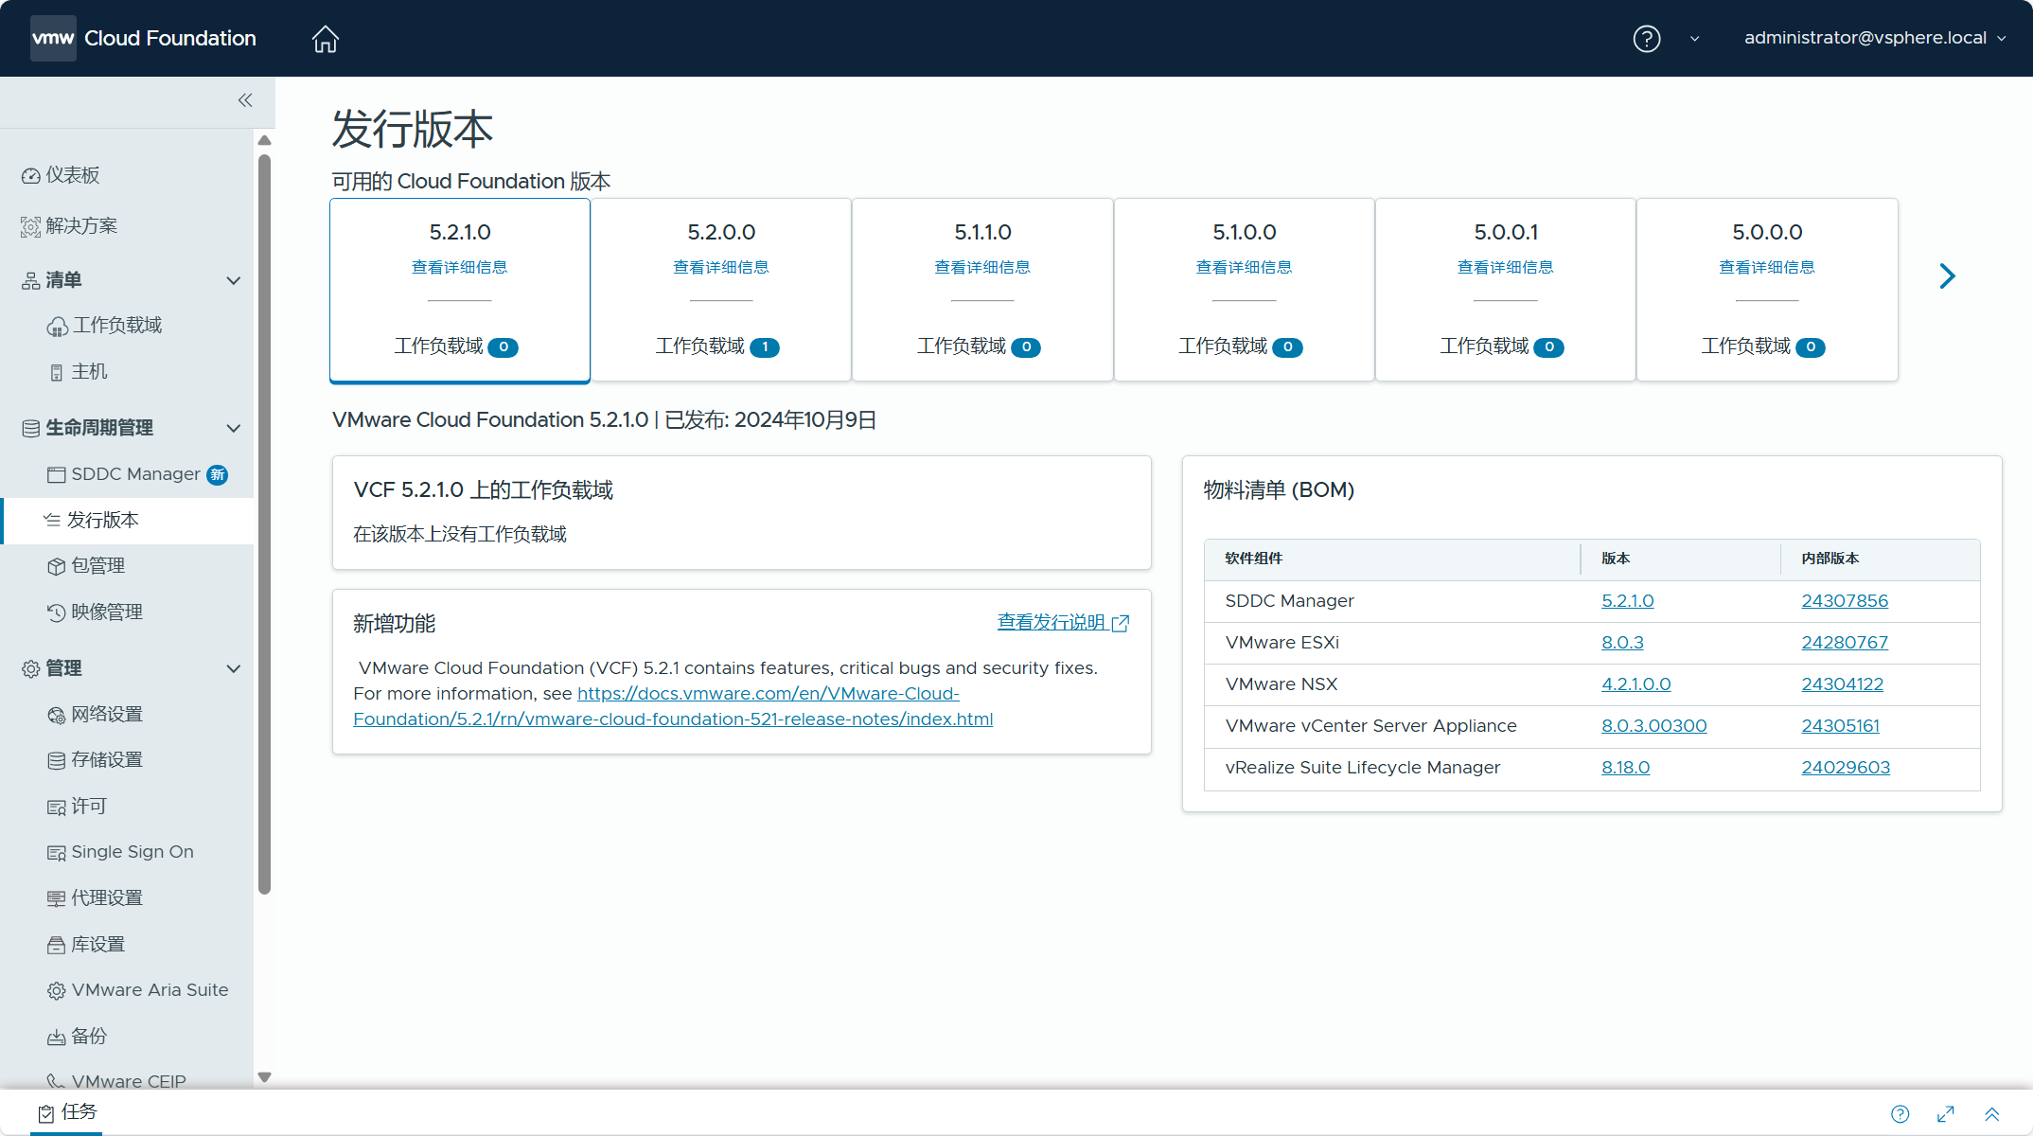Click SDDC Manager version 5.2.1.0 link
This screenshot has height=1136, width=2033.
pos(1627,601)
